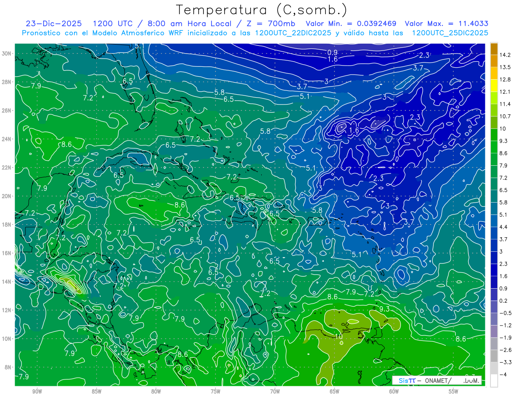Click the 85W longitude axis label
The width and height of the screenshot is (514, 397).
96,392
